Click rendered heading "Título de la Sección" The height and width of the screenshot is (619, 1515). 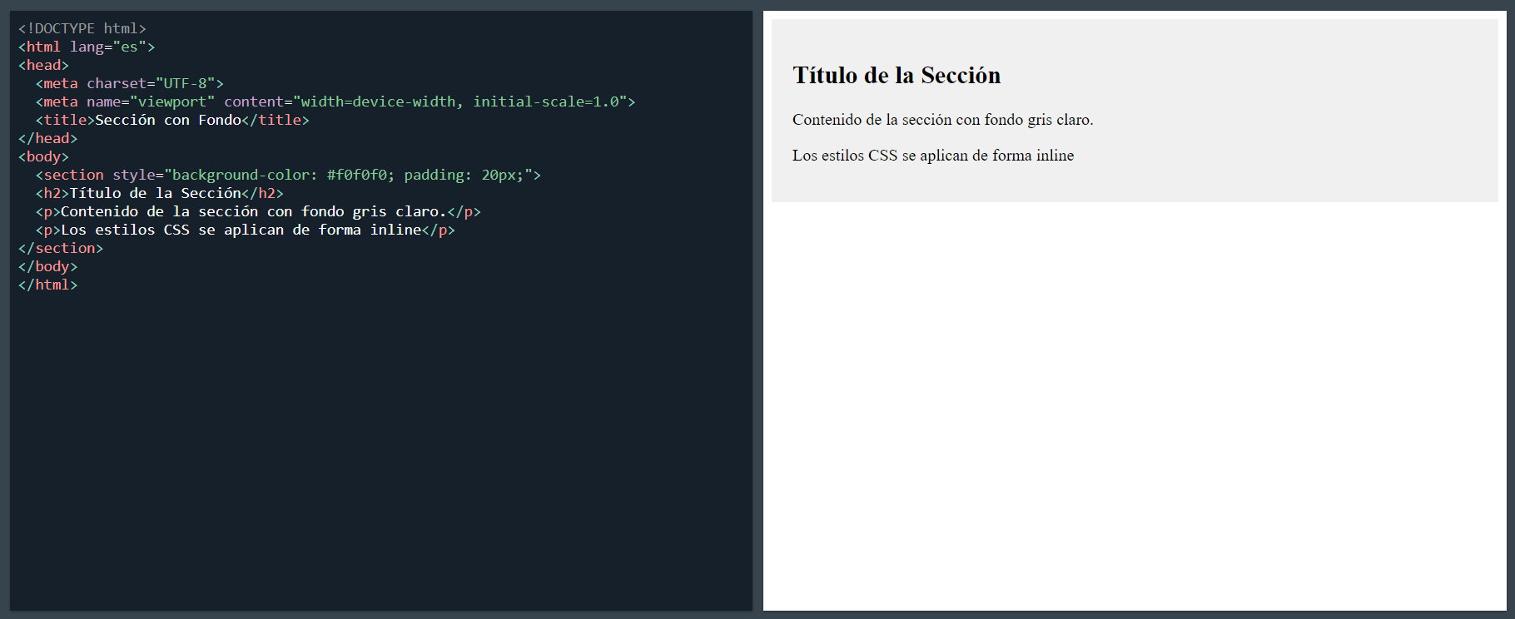[x=897, y=76]
